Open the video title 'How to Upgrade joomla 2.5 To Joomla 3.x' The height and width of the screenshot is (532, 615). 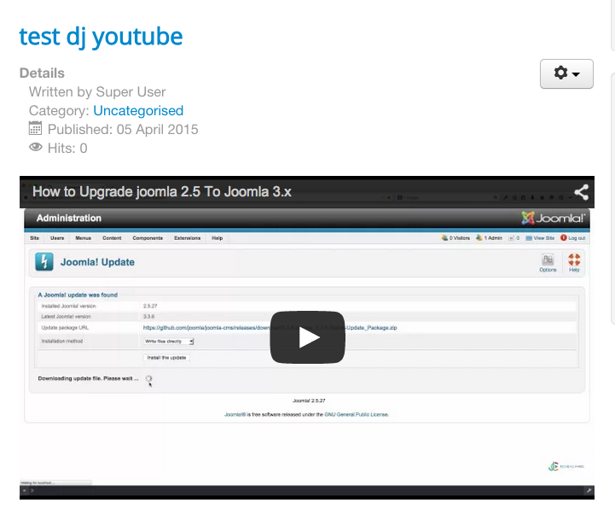tap(161, 191)
